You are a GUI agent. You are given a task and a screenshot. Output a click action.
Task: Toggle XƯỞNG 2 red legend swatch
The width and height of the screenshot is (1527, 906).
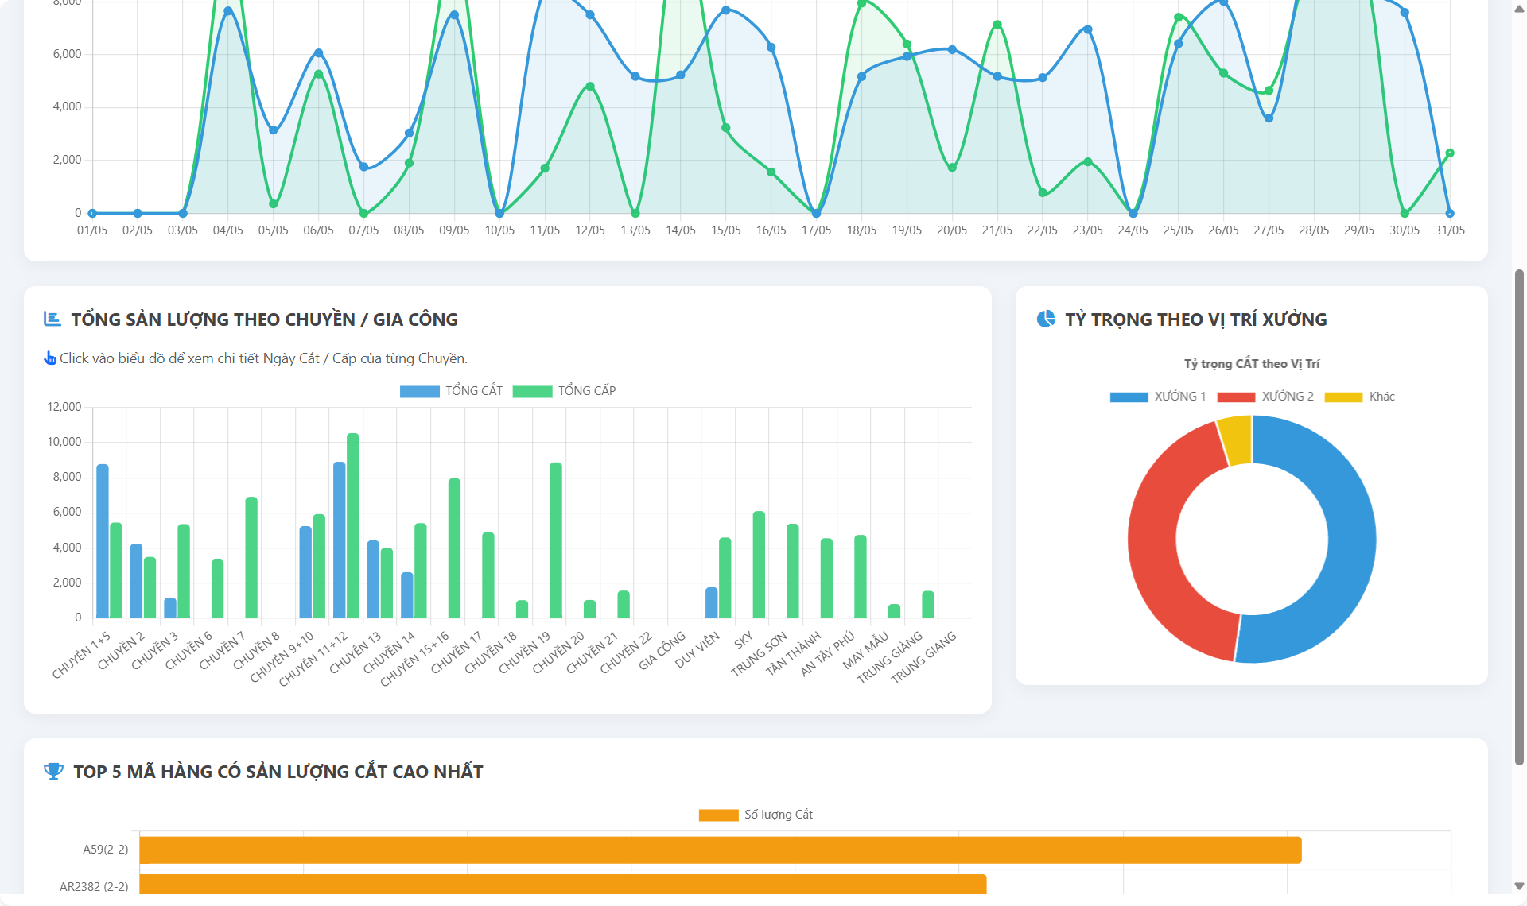coord(1236,397)
